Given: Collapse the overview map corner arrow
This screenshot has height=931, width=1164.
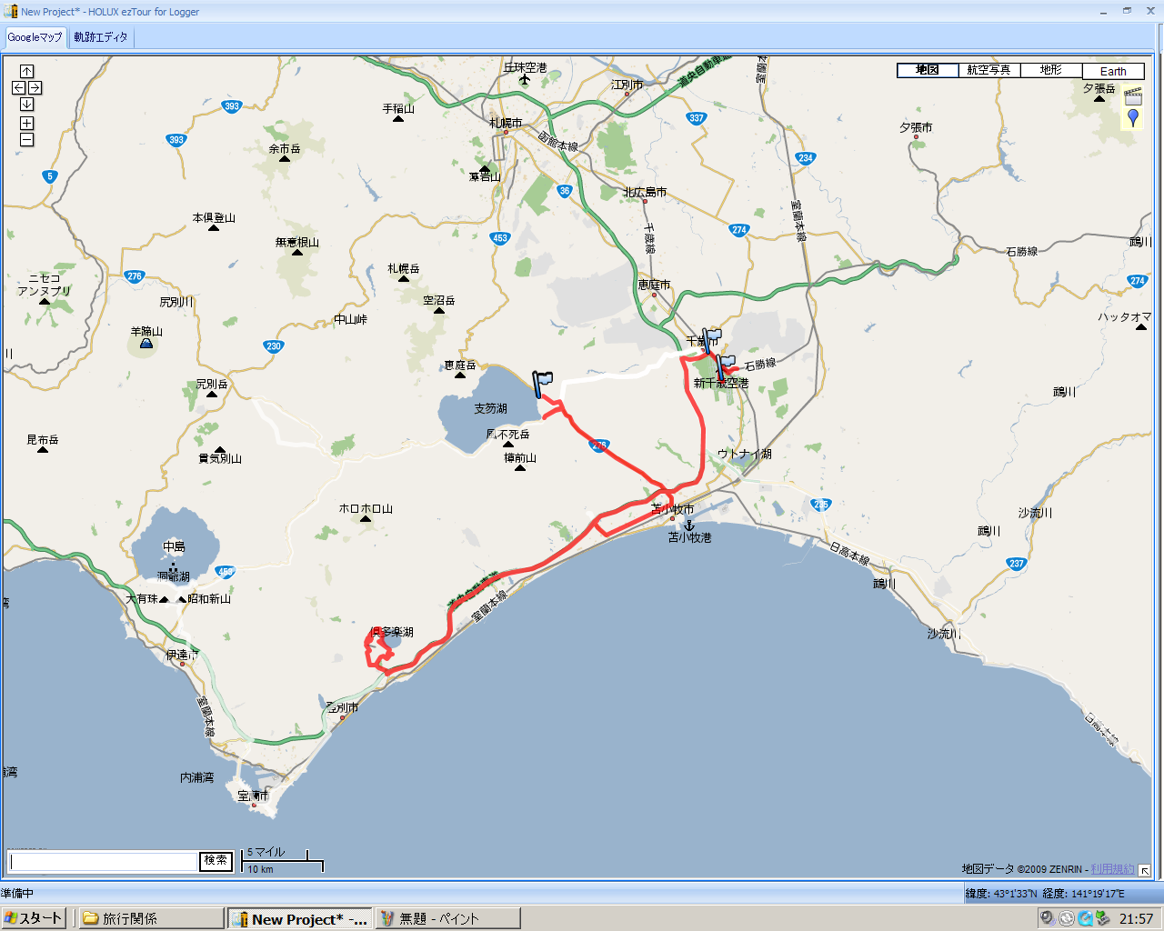Looking at the screenshot, I should 1144,870.
